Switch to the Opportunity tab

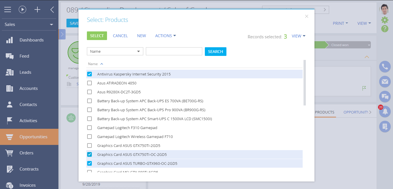point(356,112)
